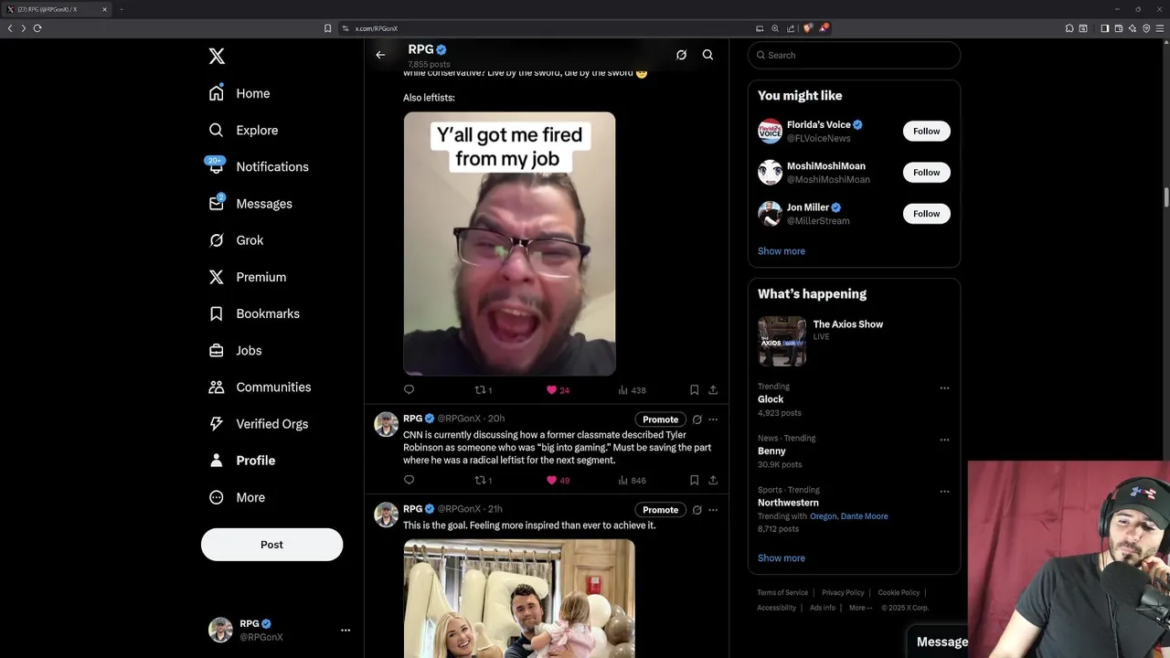1170x658 pixels.
Task: Click the Oregon trending link
Action: pyautogui.click(x=823, y=516)
